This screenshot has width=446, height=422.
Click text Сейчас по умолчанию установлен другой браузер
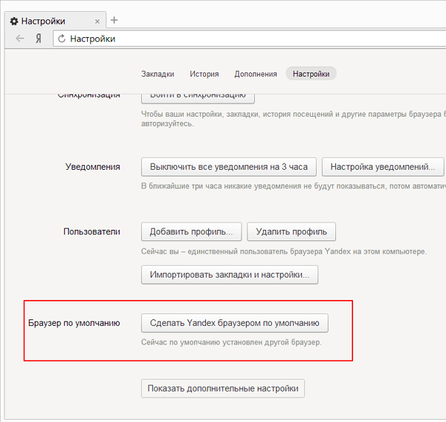[x=231, y=342]
